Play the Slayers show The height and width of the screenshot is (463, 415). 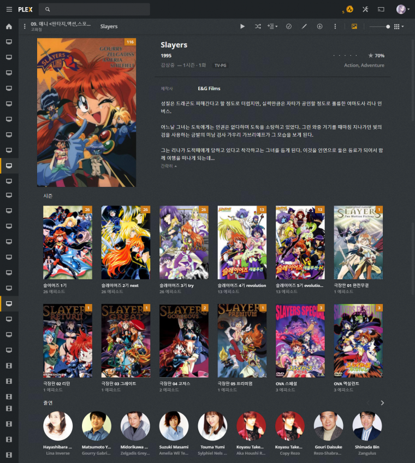242,26
